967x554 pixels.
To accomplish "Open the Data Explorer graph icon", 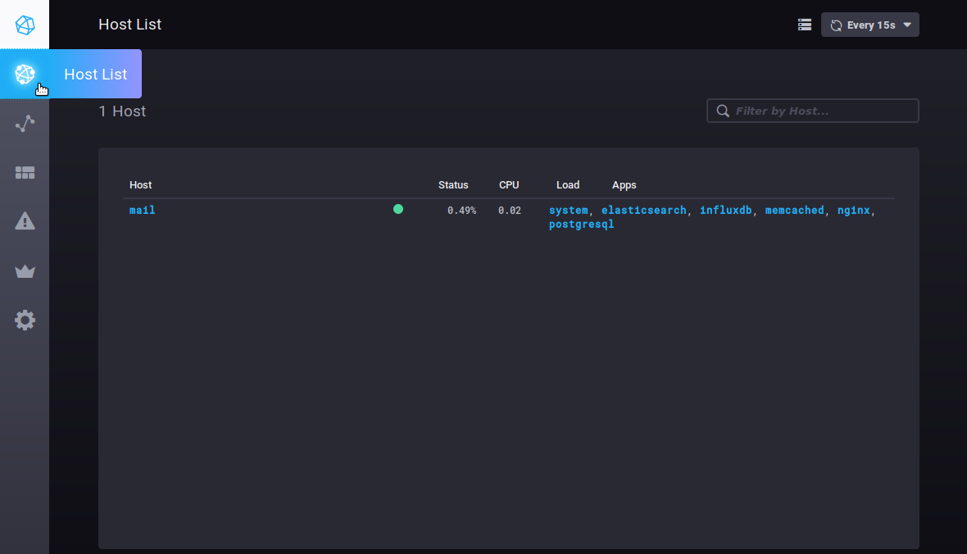I will (25, 124).
